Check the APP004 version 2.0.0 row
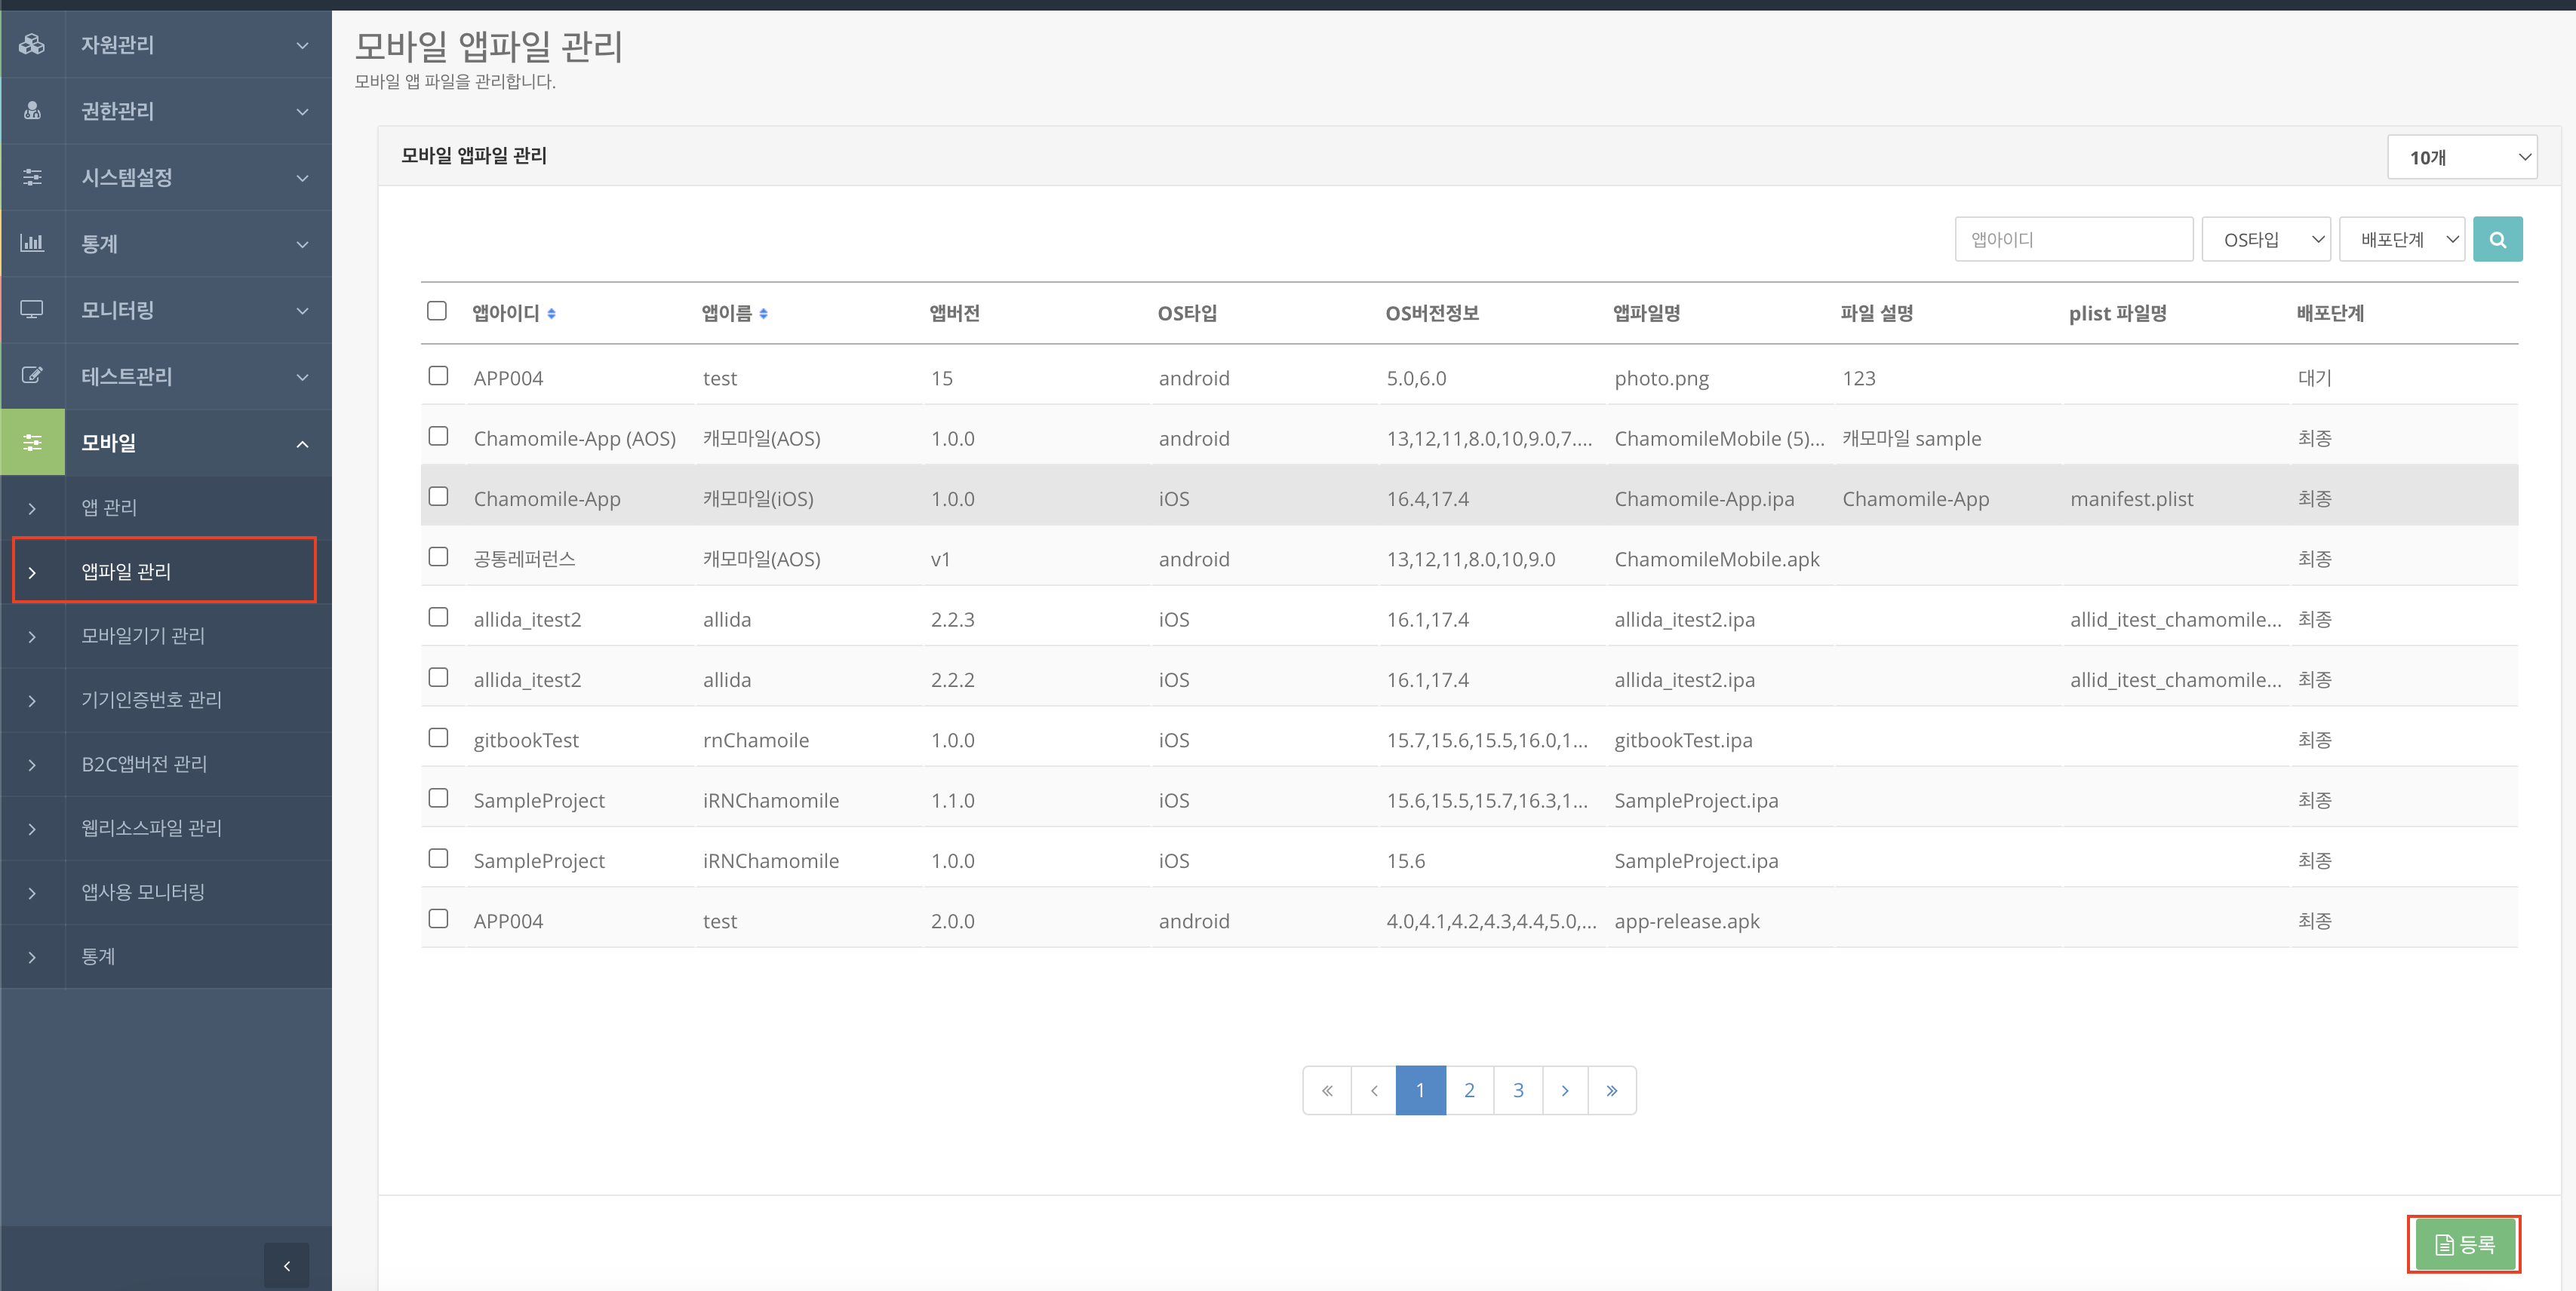Image resolution: width=2576 pixels, height=1291 pixels. click(x=438, y=918)
